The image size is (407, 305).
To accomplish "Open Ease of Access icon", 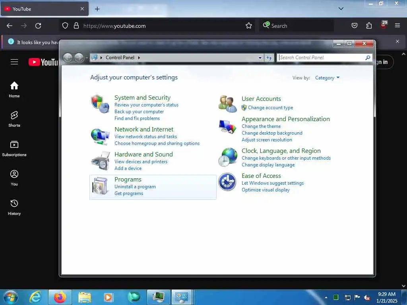I will 227,182.
